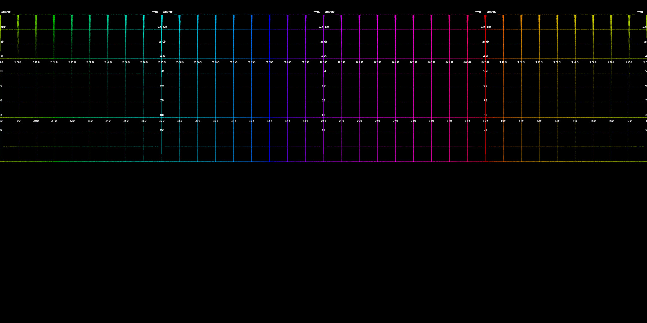Click the 50 label on the purple 000 line
Screen dimensions: 647x323
point(323,71)
